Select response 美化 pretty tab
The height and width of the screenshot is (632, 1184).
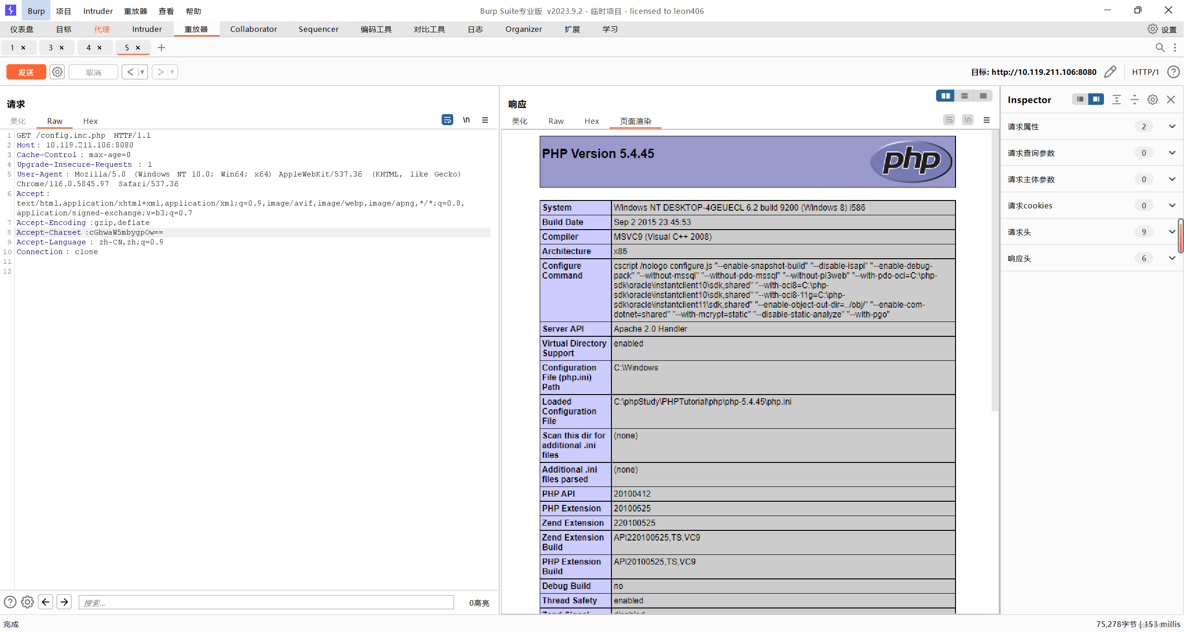(x=519, y=121)
